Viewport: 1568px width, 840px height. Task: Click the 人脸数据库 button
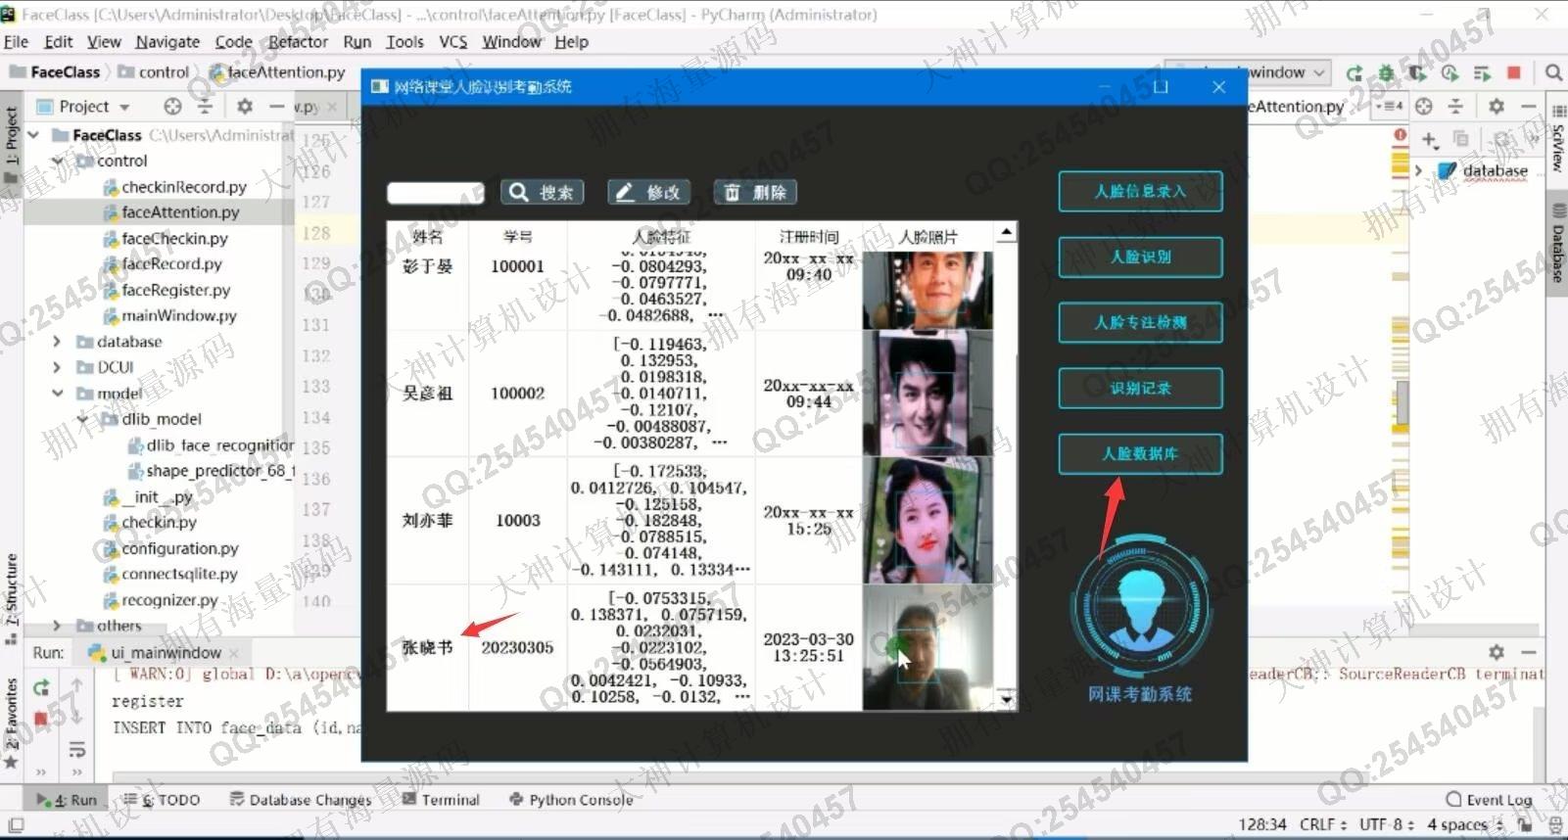click(x=1140, y=453)
